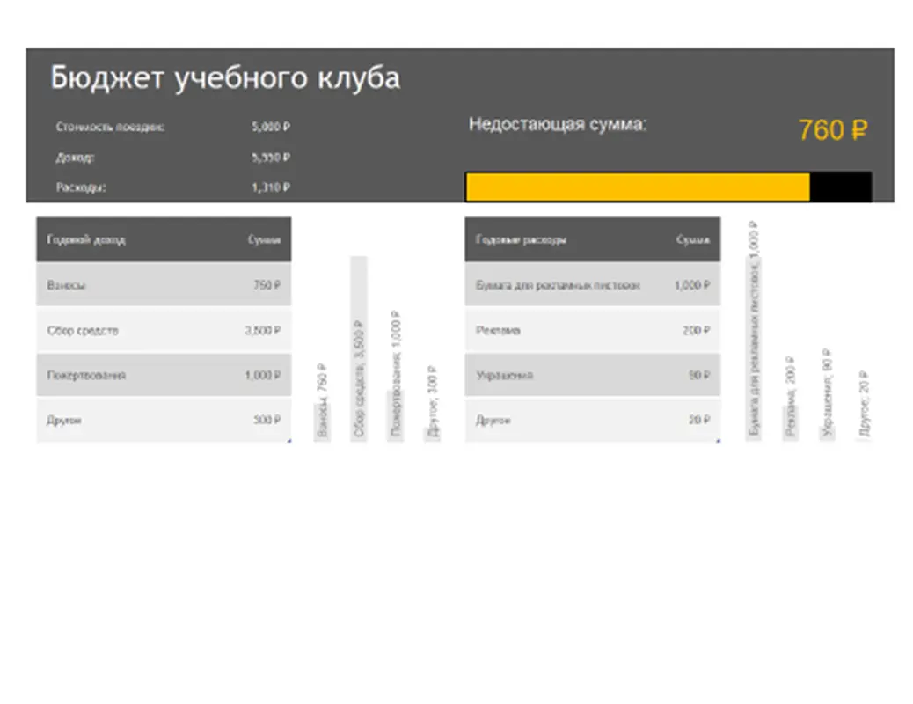913x704 pixels.
Task: Select the 'Годовые расходы' table header
Action: point(521,238)
